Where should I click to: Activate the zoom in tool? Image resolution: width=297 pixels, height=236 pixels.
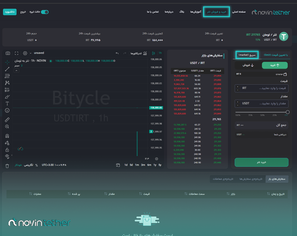click(x=7, y=127)
